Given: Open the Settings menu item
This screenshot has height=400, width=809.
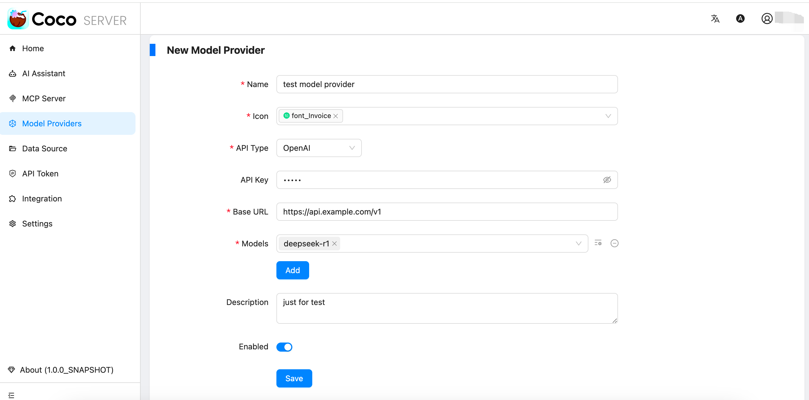Looking at the screenshot, I should tap(68, 224).
